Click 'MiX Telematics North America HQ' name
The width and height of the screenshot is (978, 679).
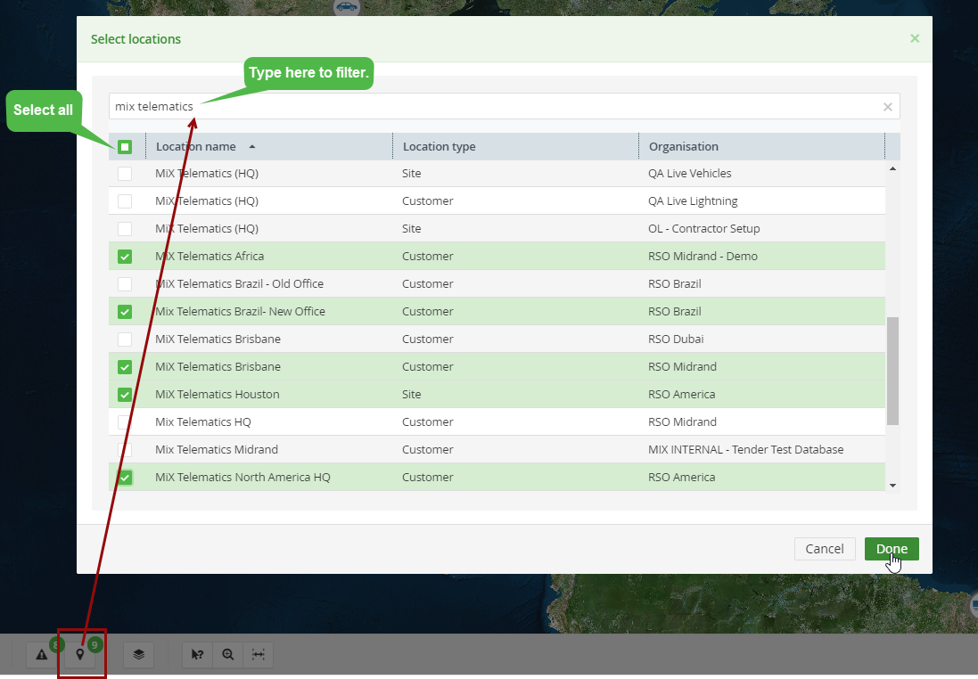click(x=242, y=477)
